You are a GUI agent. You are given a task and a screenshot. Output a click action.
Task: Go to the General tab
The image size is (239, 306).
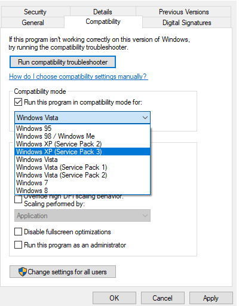33,23
